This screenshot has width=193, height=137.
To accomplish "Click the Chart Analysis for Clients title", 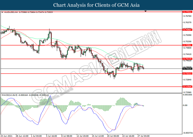I will [96, 5].
